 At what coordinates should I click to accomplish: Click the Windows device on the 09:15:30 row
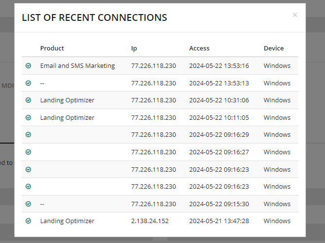(277, 204)
